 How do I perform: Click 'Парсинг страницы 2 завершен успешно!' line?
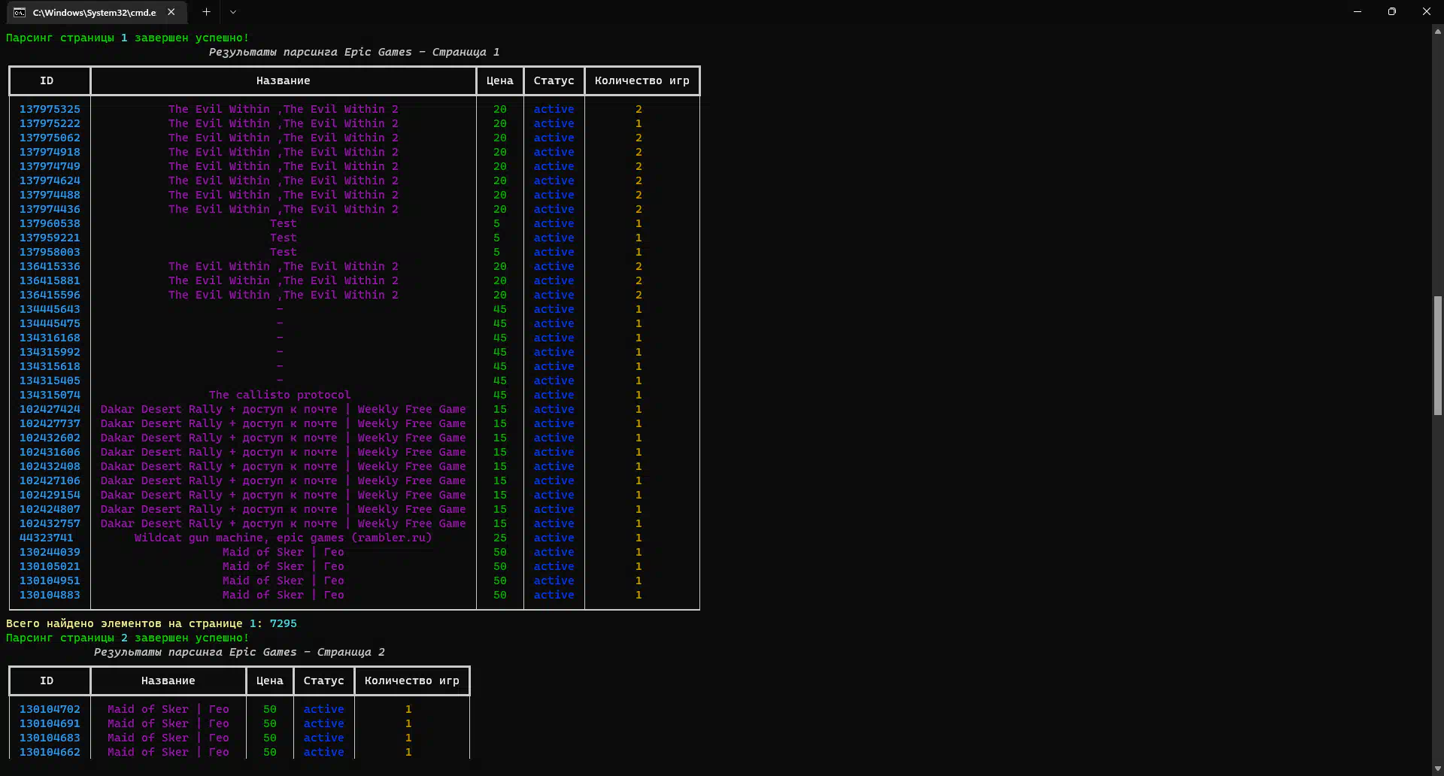127,638
